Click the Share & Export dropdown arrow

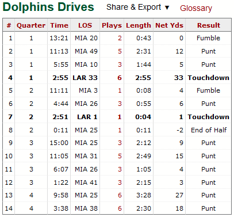click(x=167, y=7)
